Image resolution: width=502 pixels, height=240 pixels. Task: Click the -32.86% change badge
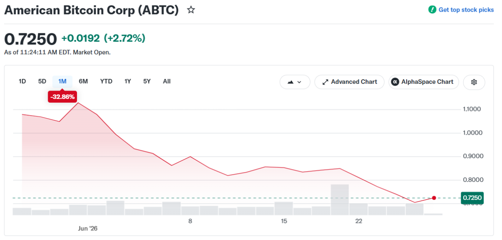(62, 97)
